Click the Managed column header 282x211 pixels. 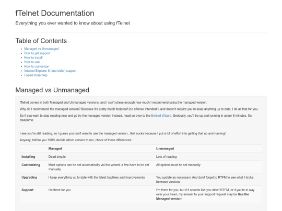pos(55,148)
